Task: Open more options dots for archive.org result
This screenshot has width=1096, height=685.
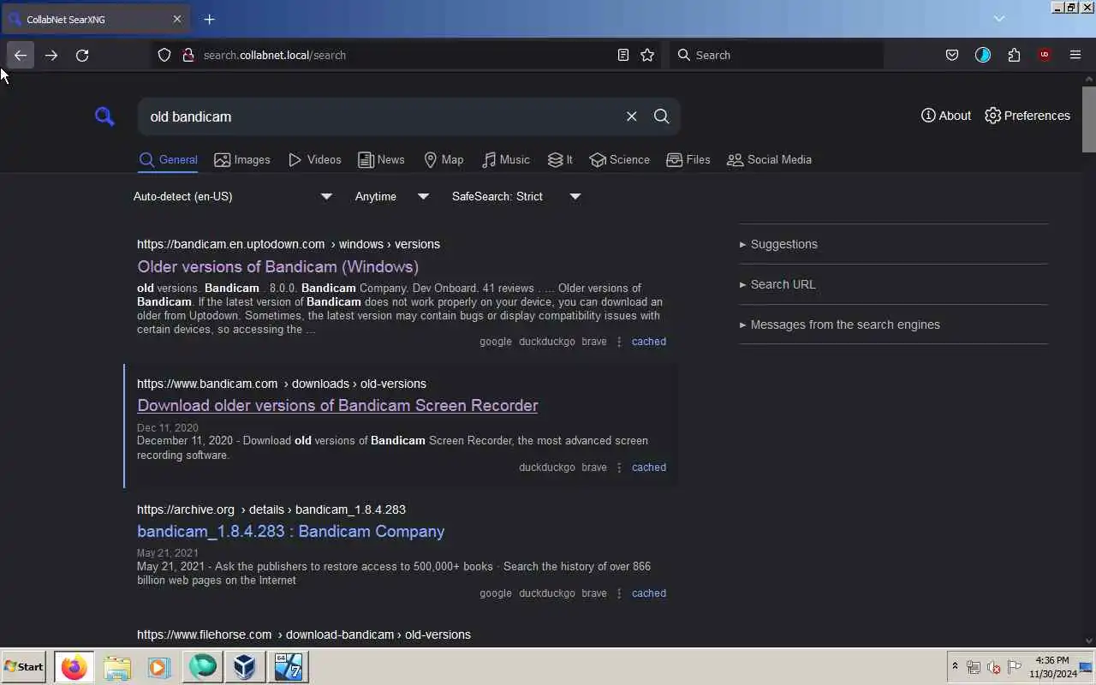Action: tap(619, 593)
